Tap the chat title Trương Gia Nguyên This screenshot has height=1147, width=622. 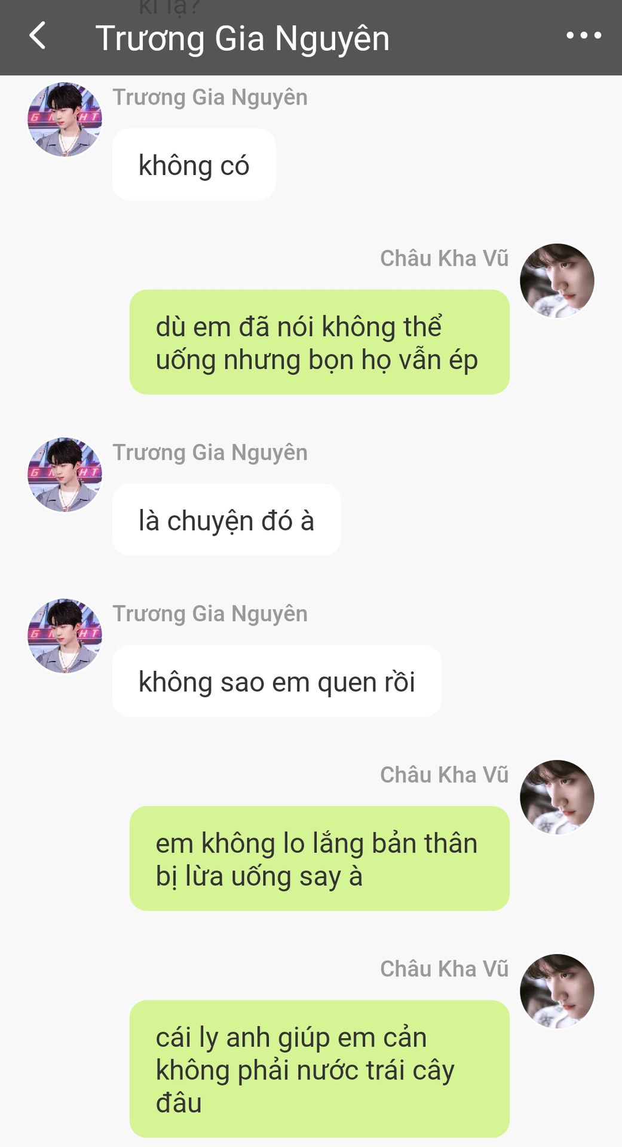tap(243, 38)
